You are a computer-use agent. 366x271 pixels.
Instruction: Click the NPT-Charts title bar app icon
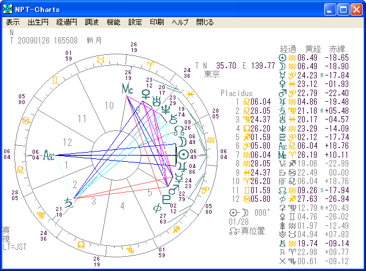coord(7,9)
